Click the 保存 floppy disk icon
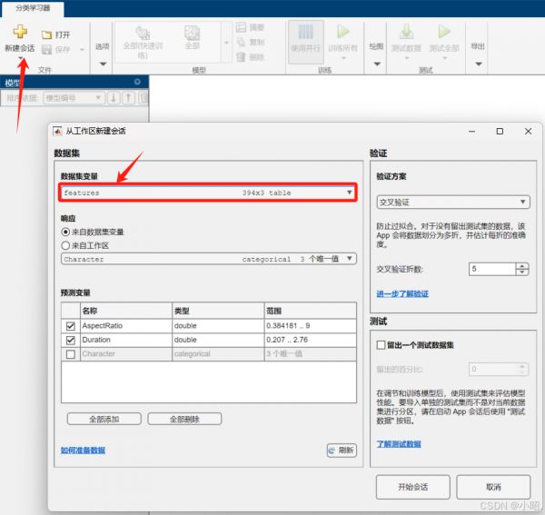Image resolution: width=545 pixels, height=515 pixels. click(46, 50)
